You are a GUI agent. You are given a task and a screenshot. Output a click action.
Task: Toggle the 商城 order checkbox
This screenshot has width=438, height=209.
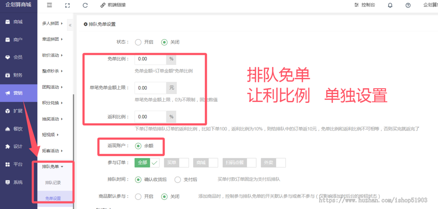point(205,163)
